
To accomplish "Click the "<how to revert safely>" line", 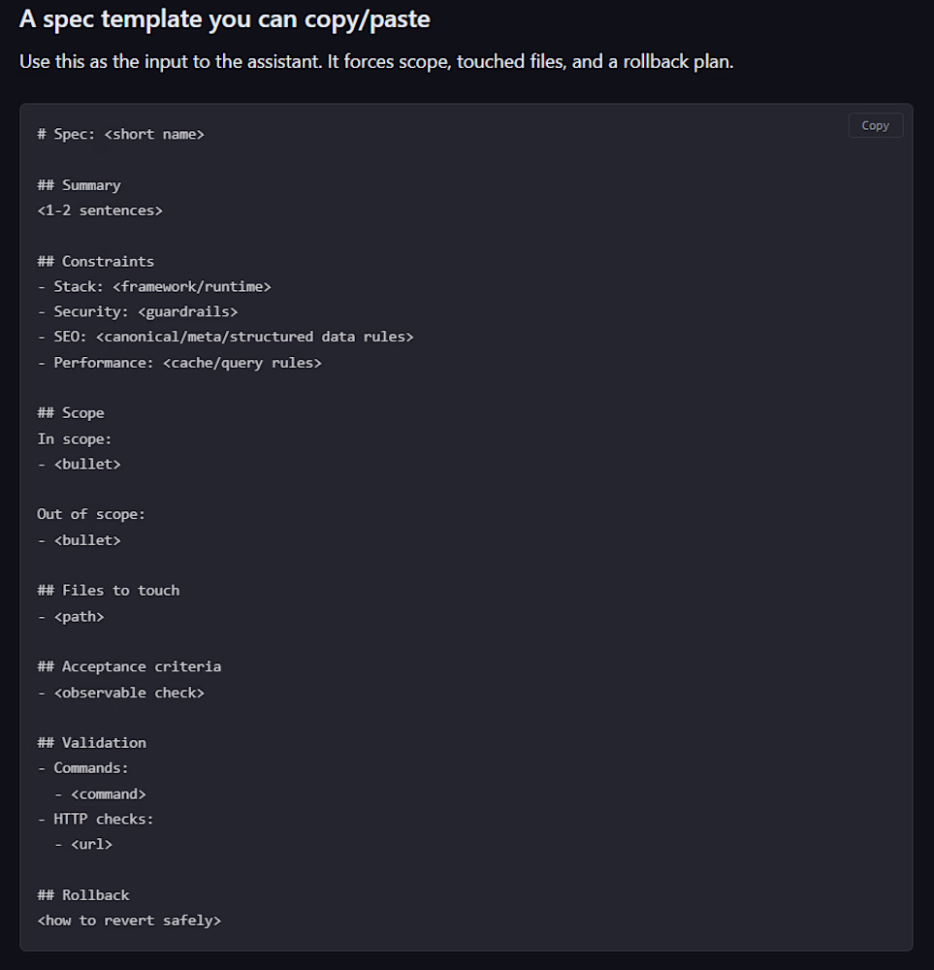I will click(x=129, y=920).
